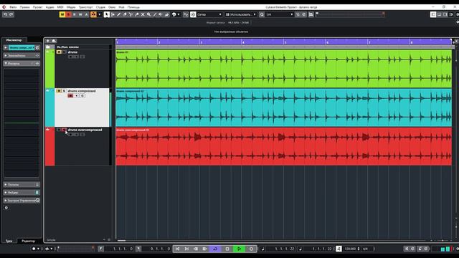Click the Add Track plus button
The height and width of the screenshot is (258, 459).
[x=48, y=41]
